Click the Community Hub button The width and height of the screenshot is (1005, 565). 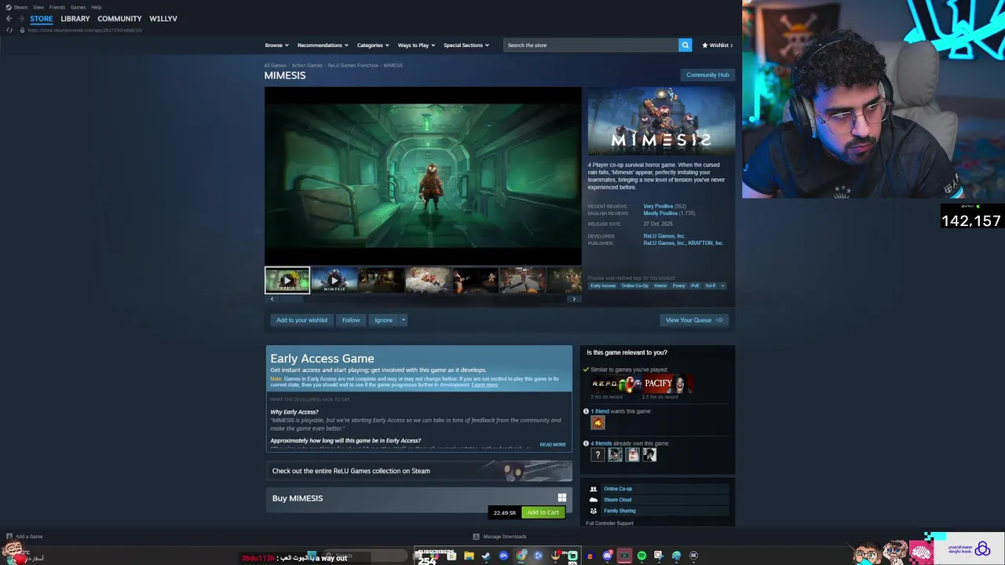[x=707, y=75]
